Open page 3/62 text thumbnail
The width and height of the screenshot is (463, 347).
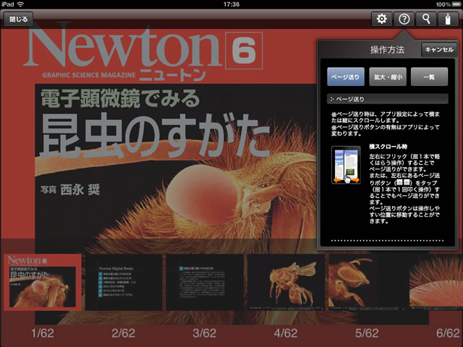[x=205, y=282]
